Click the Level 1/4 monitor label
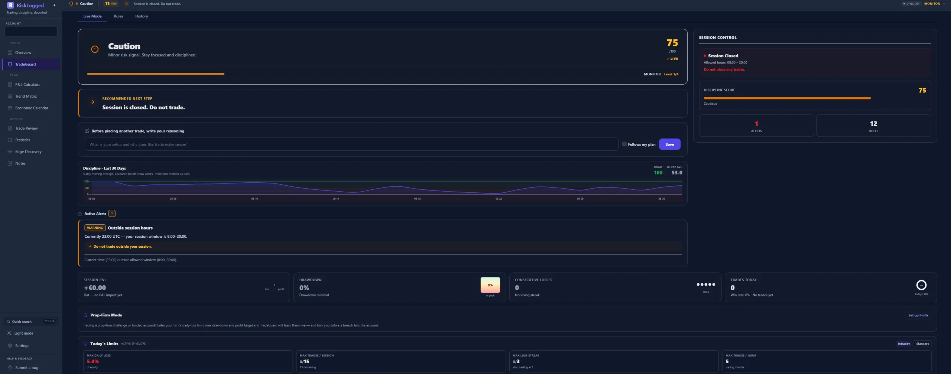The width and height of the screenshot is (951, 374). (671, 74)
